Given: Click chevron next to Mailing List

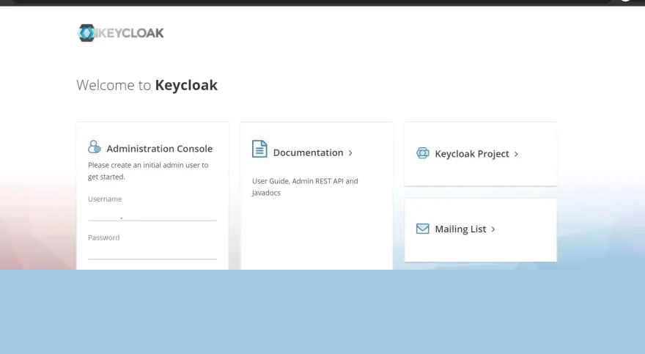Looking at the screenshot, I should click(x=493, y=229).
